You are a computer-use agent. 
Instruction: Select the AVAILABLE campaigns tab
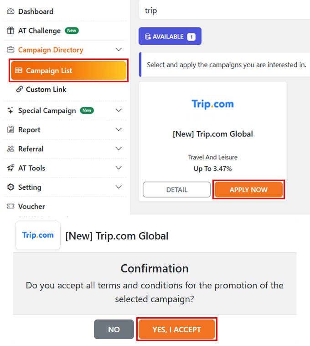170,37
